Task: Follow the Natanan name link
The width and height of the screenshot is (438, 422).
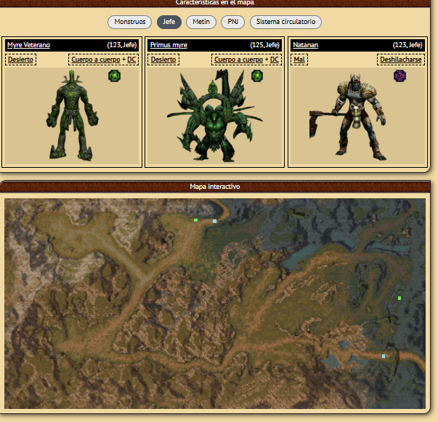Action: coord(306,45)
